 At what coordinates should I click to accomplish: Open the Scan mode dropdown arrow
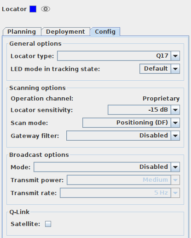pyautogui.click(x=175, y=123)
